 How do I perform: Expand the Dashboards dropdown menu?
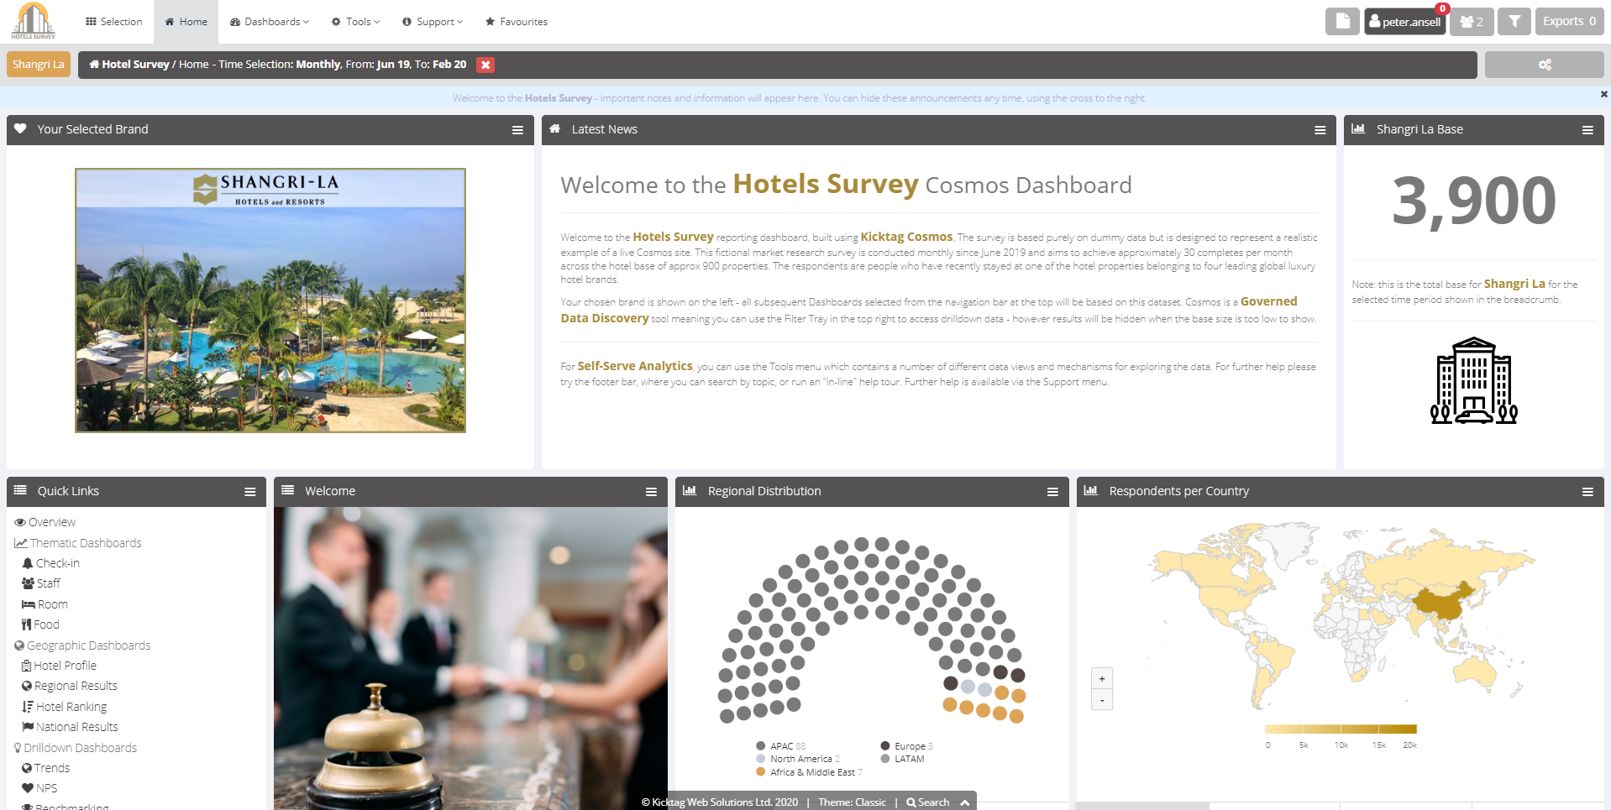[x=270, y=22]
